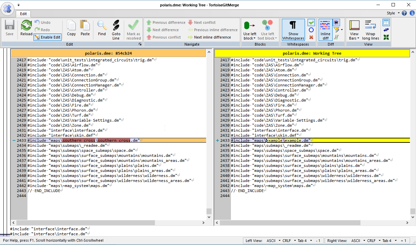
Task: Select the red X ignore whitespaces option
Action: click(311, 37)
